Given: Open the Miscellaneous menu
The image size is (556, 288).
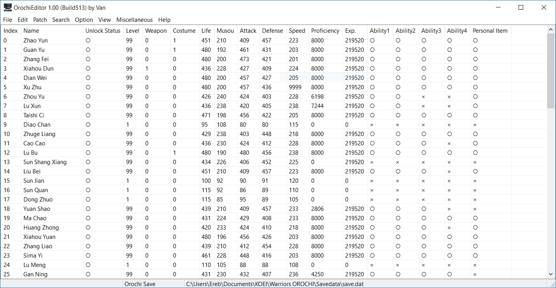Looking at the screenshot, I should (134, 20).
